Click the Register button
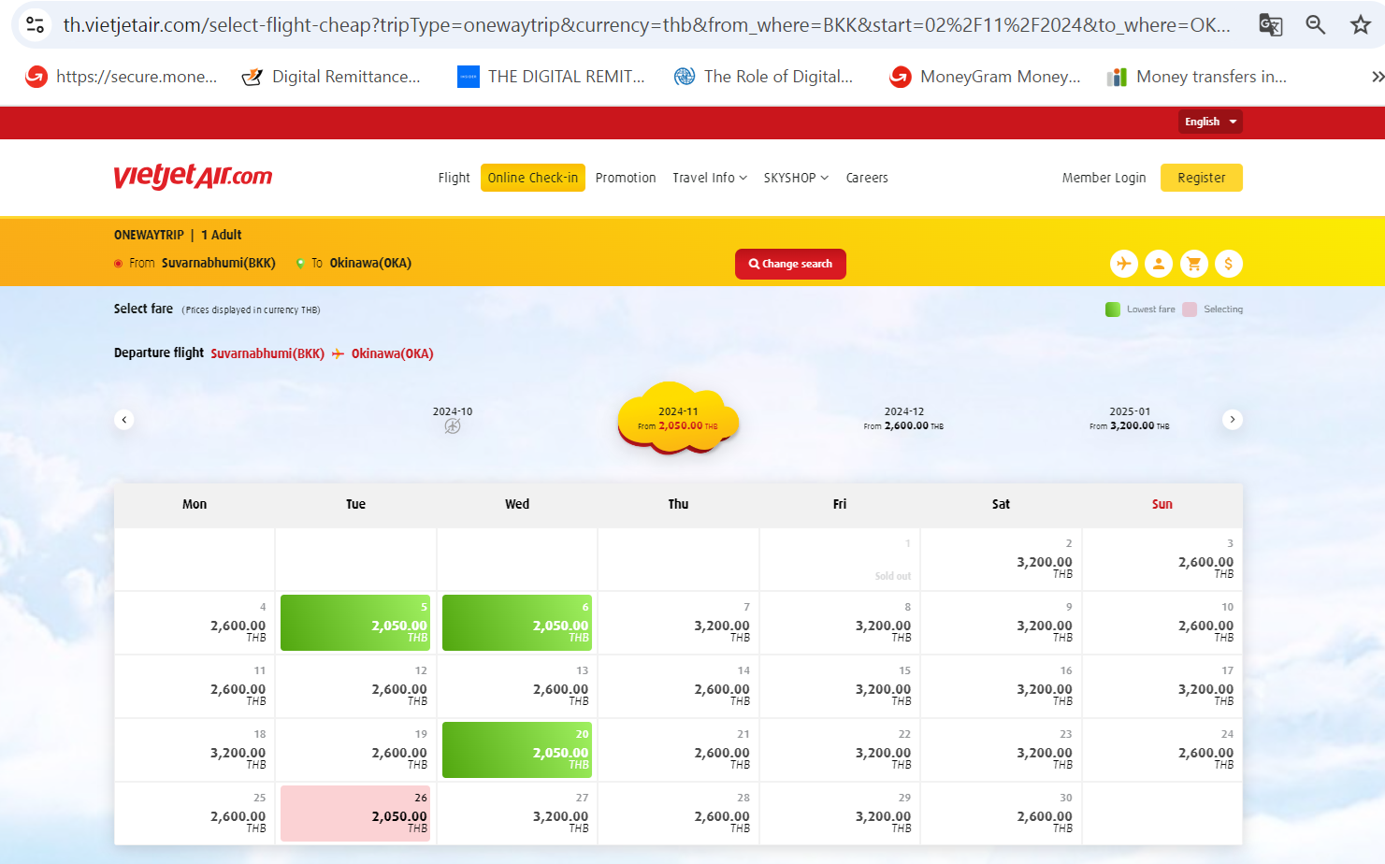 click(x=1201, y=178)
